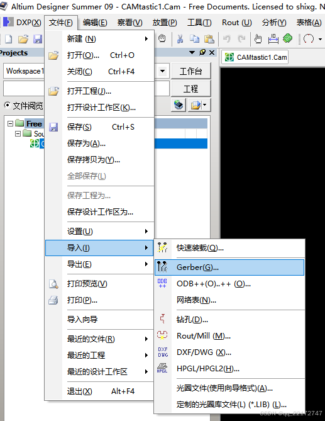Image resolution: width=325 pixels, height=421 pixels.
Task: Choose 保存拷贝为(Y)... menu entry
Action: [x=99, y=160]
